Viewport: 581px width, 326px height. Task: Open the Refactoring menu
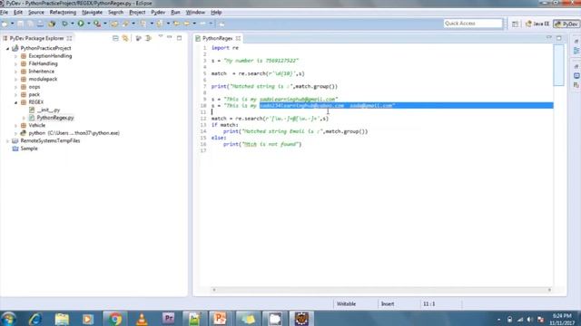[63, 12]
